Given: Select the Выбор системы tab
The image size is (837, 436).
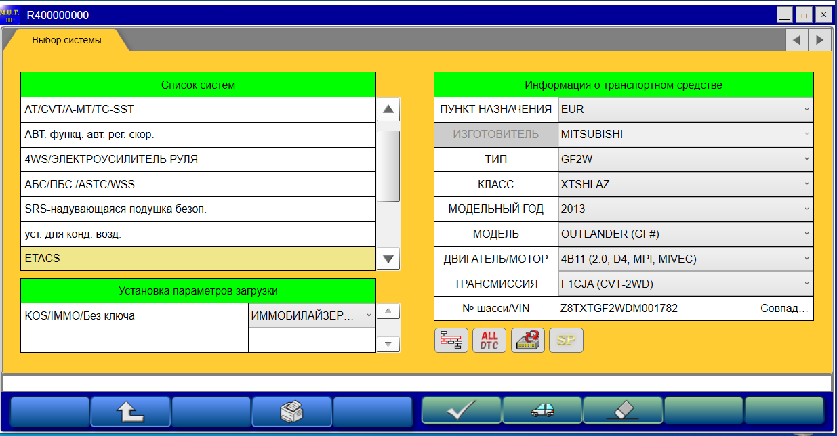Looking at the screenshot, I should pyautogui.click(x=66, y=40).
